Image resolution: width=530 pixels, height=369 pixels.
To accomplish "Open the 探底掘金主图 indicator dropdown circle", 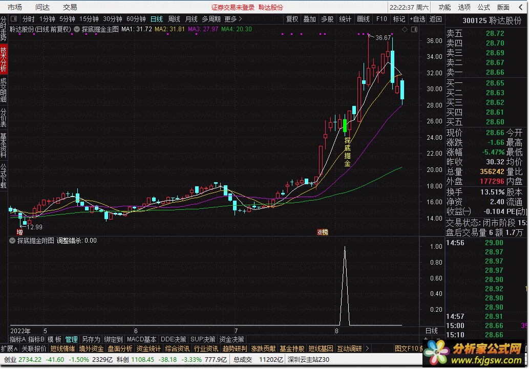I will 77,29.
